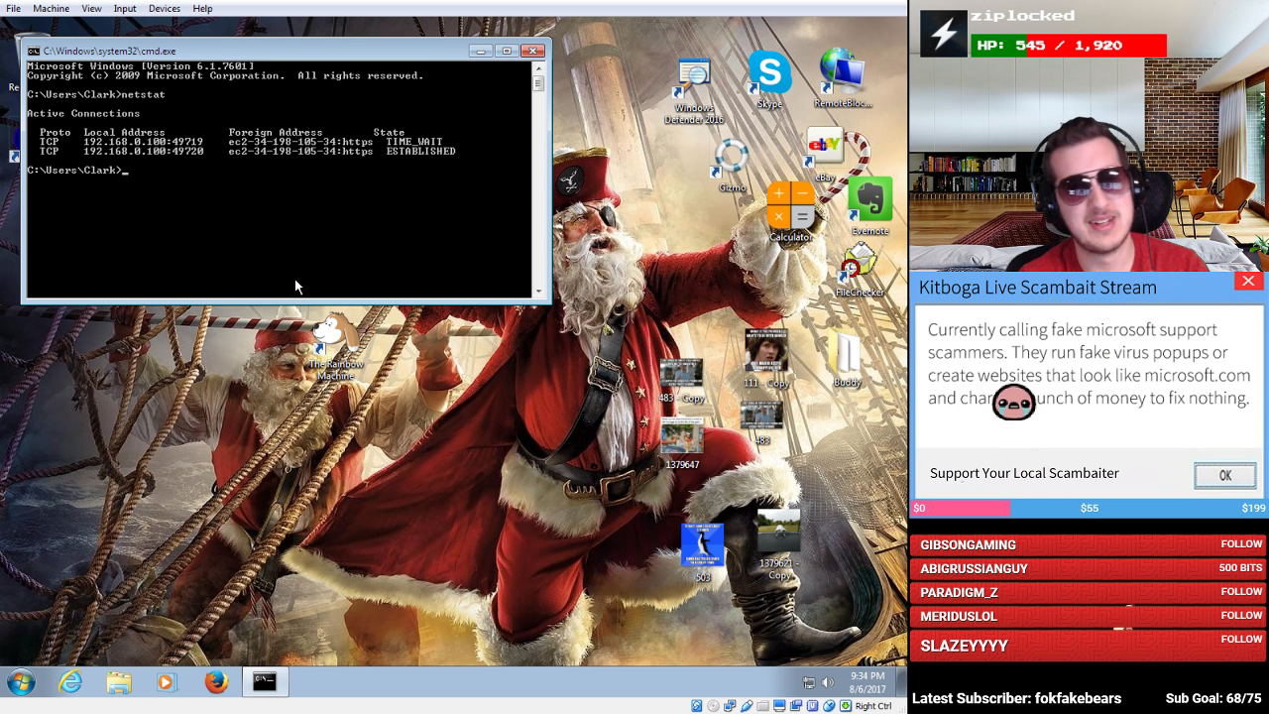This screenshot has width=1269, height=714.
Task: Click VirtualBox hard disk activity indicator
Action: (x=697, y=706)
